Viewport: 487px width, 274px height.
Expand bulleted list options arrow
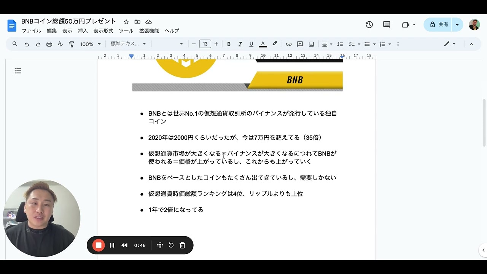[x=374, y=44]
